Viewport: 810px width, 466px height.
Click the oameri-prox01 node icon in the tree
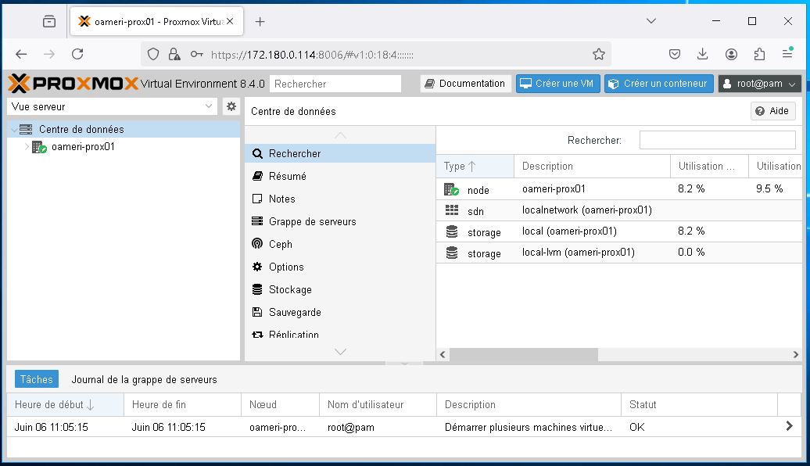pyautogui.click(x=39, y=147)
